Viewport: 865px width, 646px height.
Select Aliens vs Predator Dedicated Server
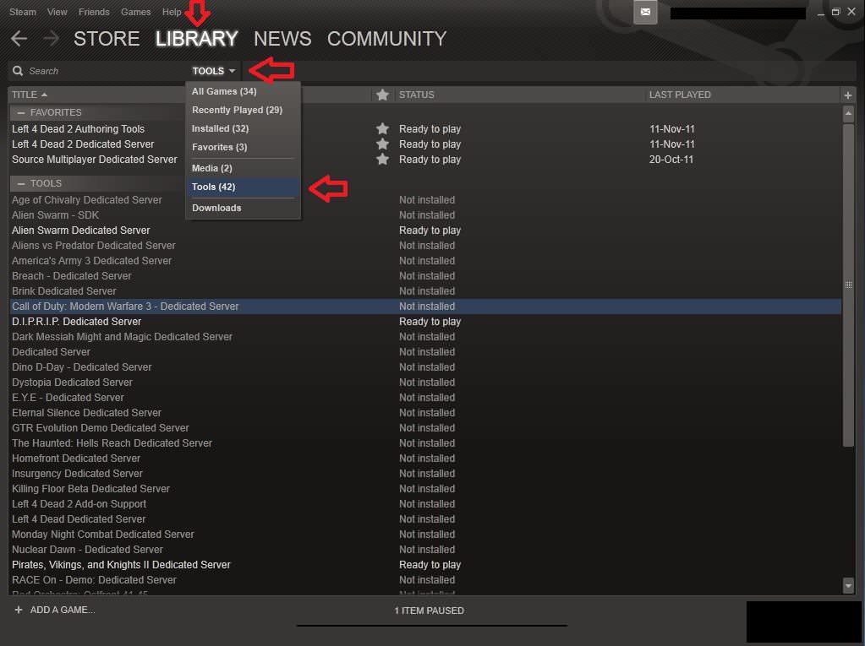93,246
